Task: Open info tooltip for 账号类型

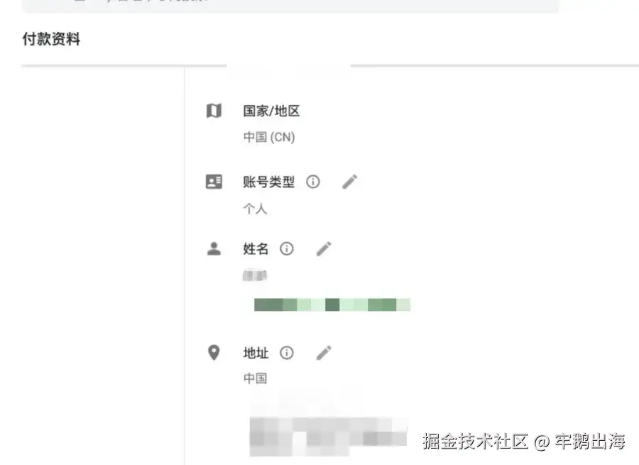Action: coord(313,182)
